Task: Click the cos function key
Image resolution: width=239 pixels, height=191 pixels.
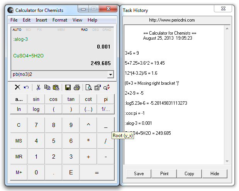Action: 54,99
